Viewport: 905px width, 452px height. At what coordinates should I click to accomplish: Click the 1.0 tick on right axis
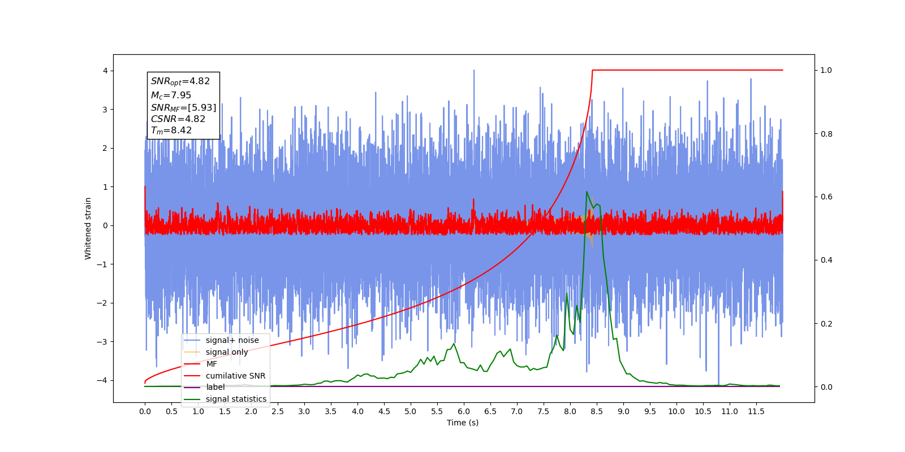(826, 71)
